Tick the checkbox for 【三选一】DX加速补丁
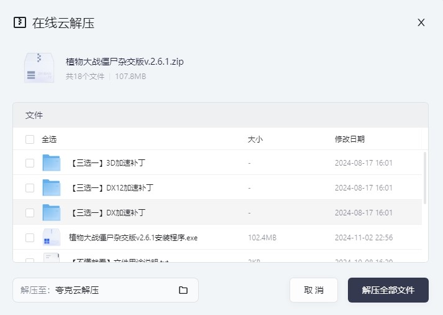 [30, 213]
